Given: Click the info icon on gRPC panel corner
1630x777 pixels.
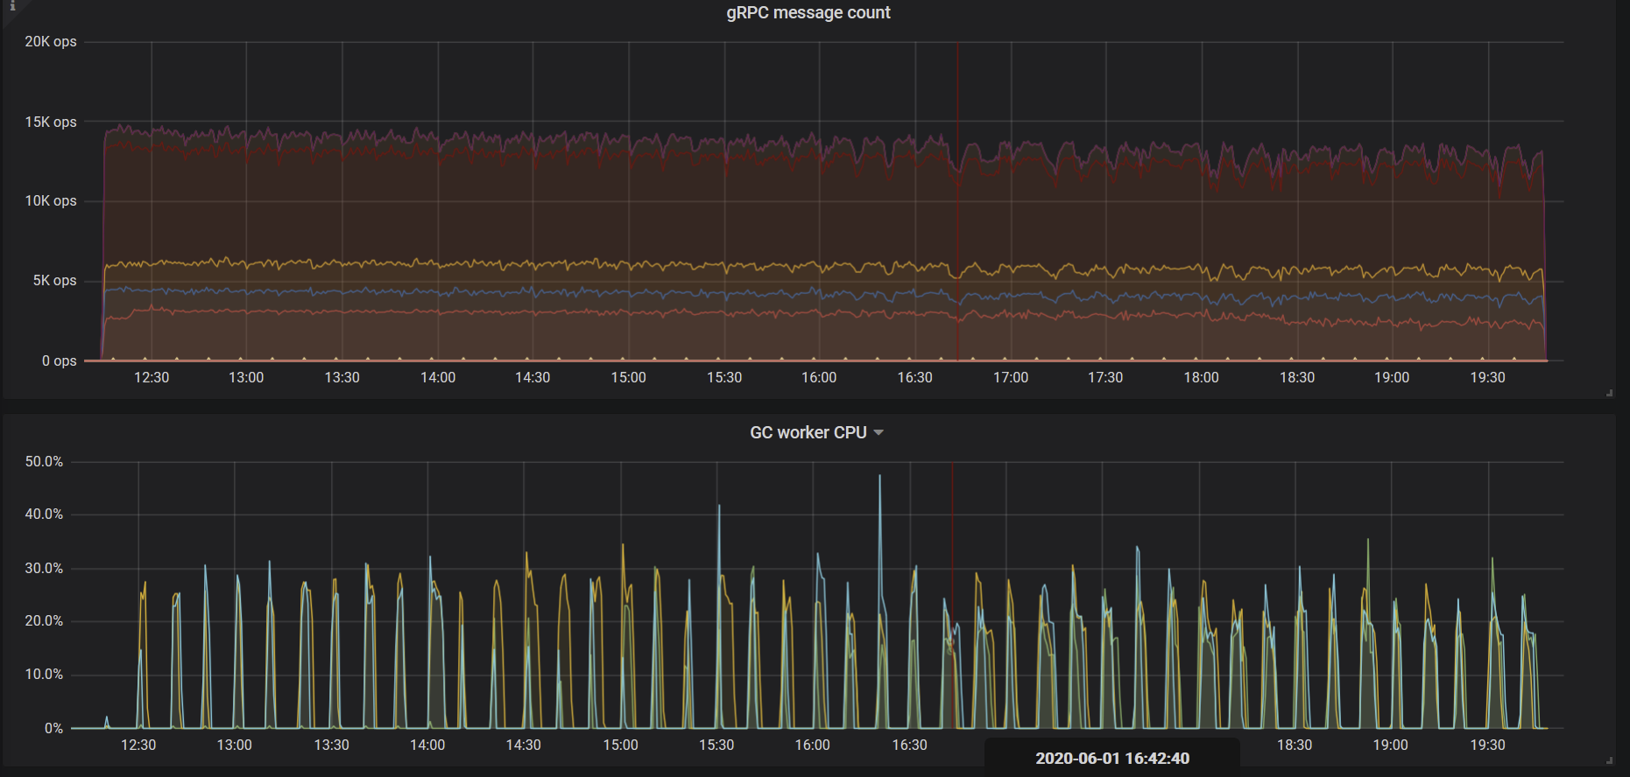Looking at the screenshot, I should pyautogui.click(x=12, y=6).
